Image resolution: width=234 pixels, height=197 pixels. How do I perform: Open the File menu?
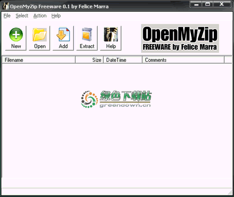pyautogui.click(x=7, y=16)
